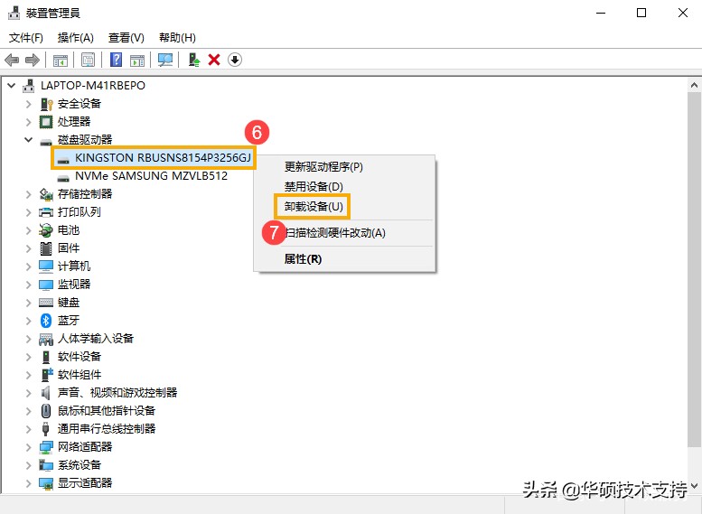Click the 键盘 keyboard icon
The height and width of the screenshot is (514, 702).
pos(46,303)
